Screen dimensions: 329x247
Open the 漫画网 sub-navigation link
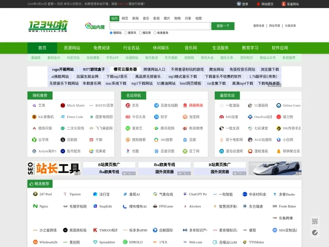[x=36, y=58]
